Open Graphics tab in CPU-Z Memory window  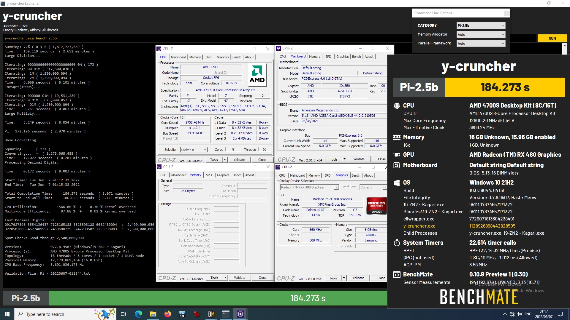coord(223,175)
